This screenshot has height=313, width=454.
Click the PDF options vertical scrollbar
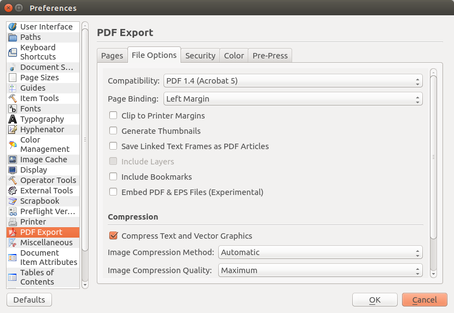click(x=433, y=157)
